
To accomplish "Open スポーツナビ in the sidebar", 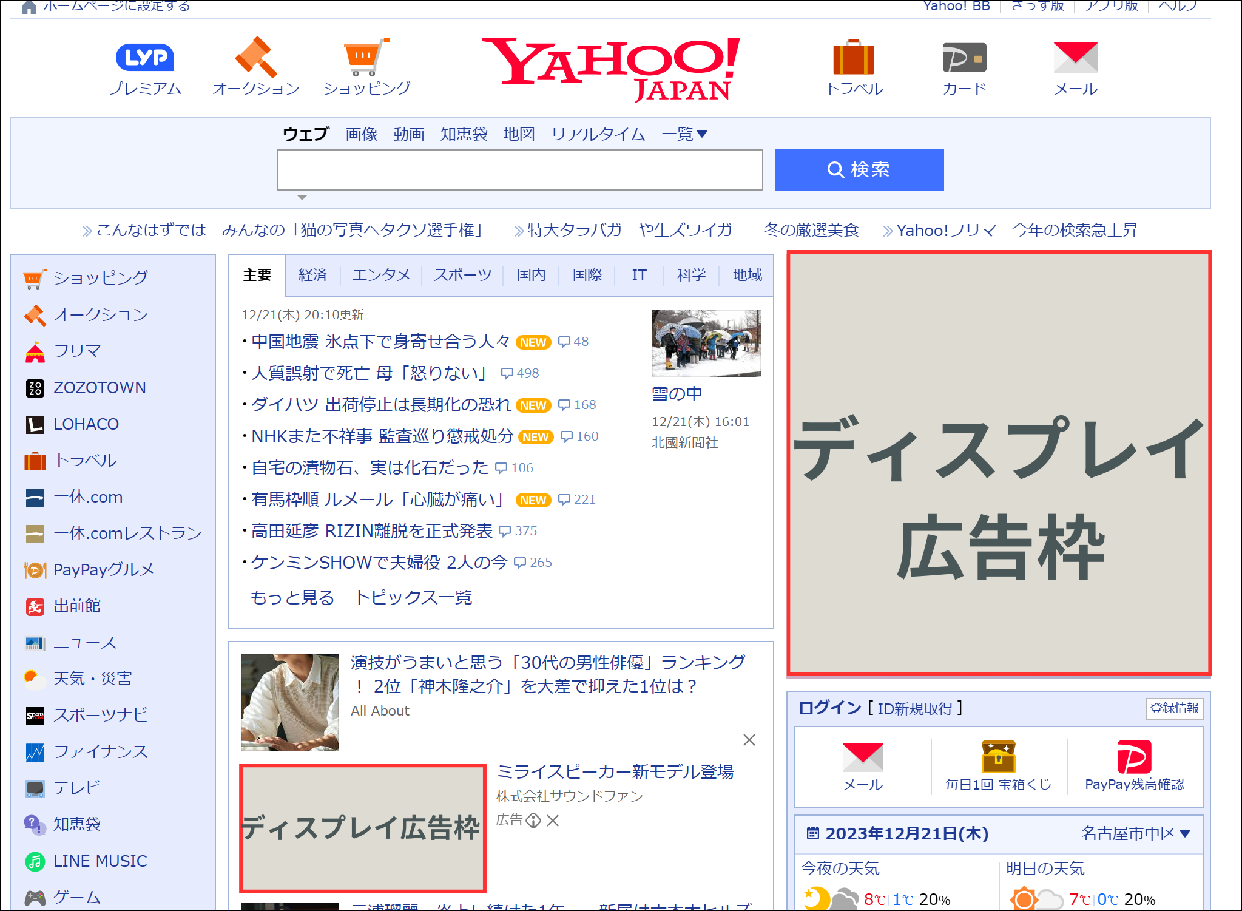I will (100, 716).
